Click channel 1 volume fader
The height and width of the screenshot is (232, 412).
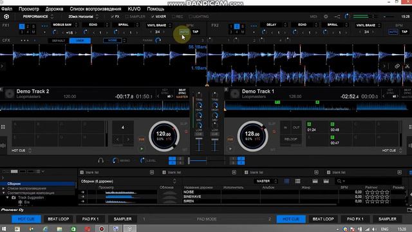coord(199,144)
